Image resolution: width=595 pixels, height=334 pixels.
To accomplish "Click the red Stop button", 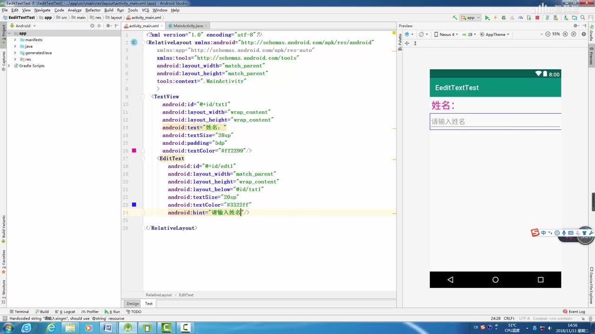I will [x=537, y=18].
